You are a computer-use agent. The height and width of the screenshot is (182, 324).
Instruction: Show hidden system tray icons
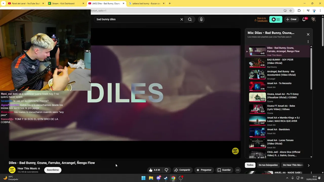click(287, 178)
